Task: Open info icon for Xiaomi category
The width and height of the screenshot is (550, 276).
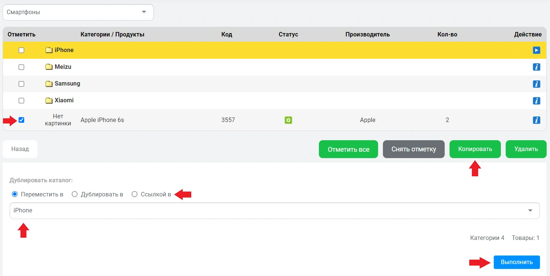Action: coord(536,100)
